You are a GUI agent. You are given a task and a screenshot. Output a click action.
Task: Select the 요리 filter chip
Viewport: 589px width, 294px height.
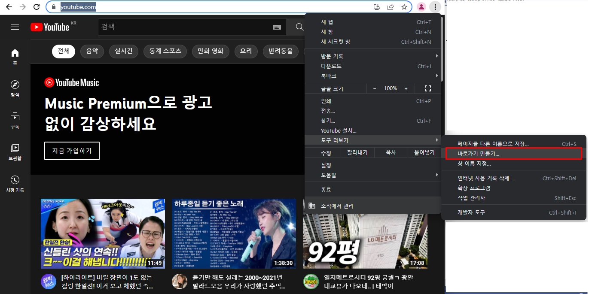pyautogui.click(x=246, y=51)
